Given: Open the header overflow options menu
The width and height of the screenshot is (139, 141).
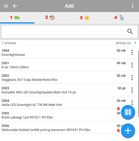Looking at the screenshot, I should click(133, 6).
